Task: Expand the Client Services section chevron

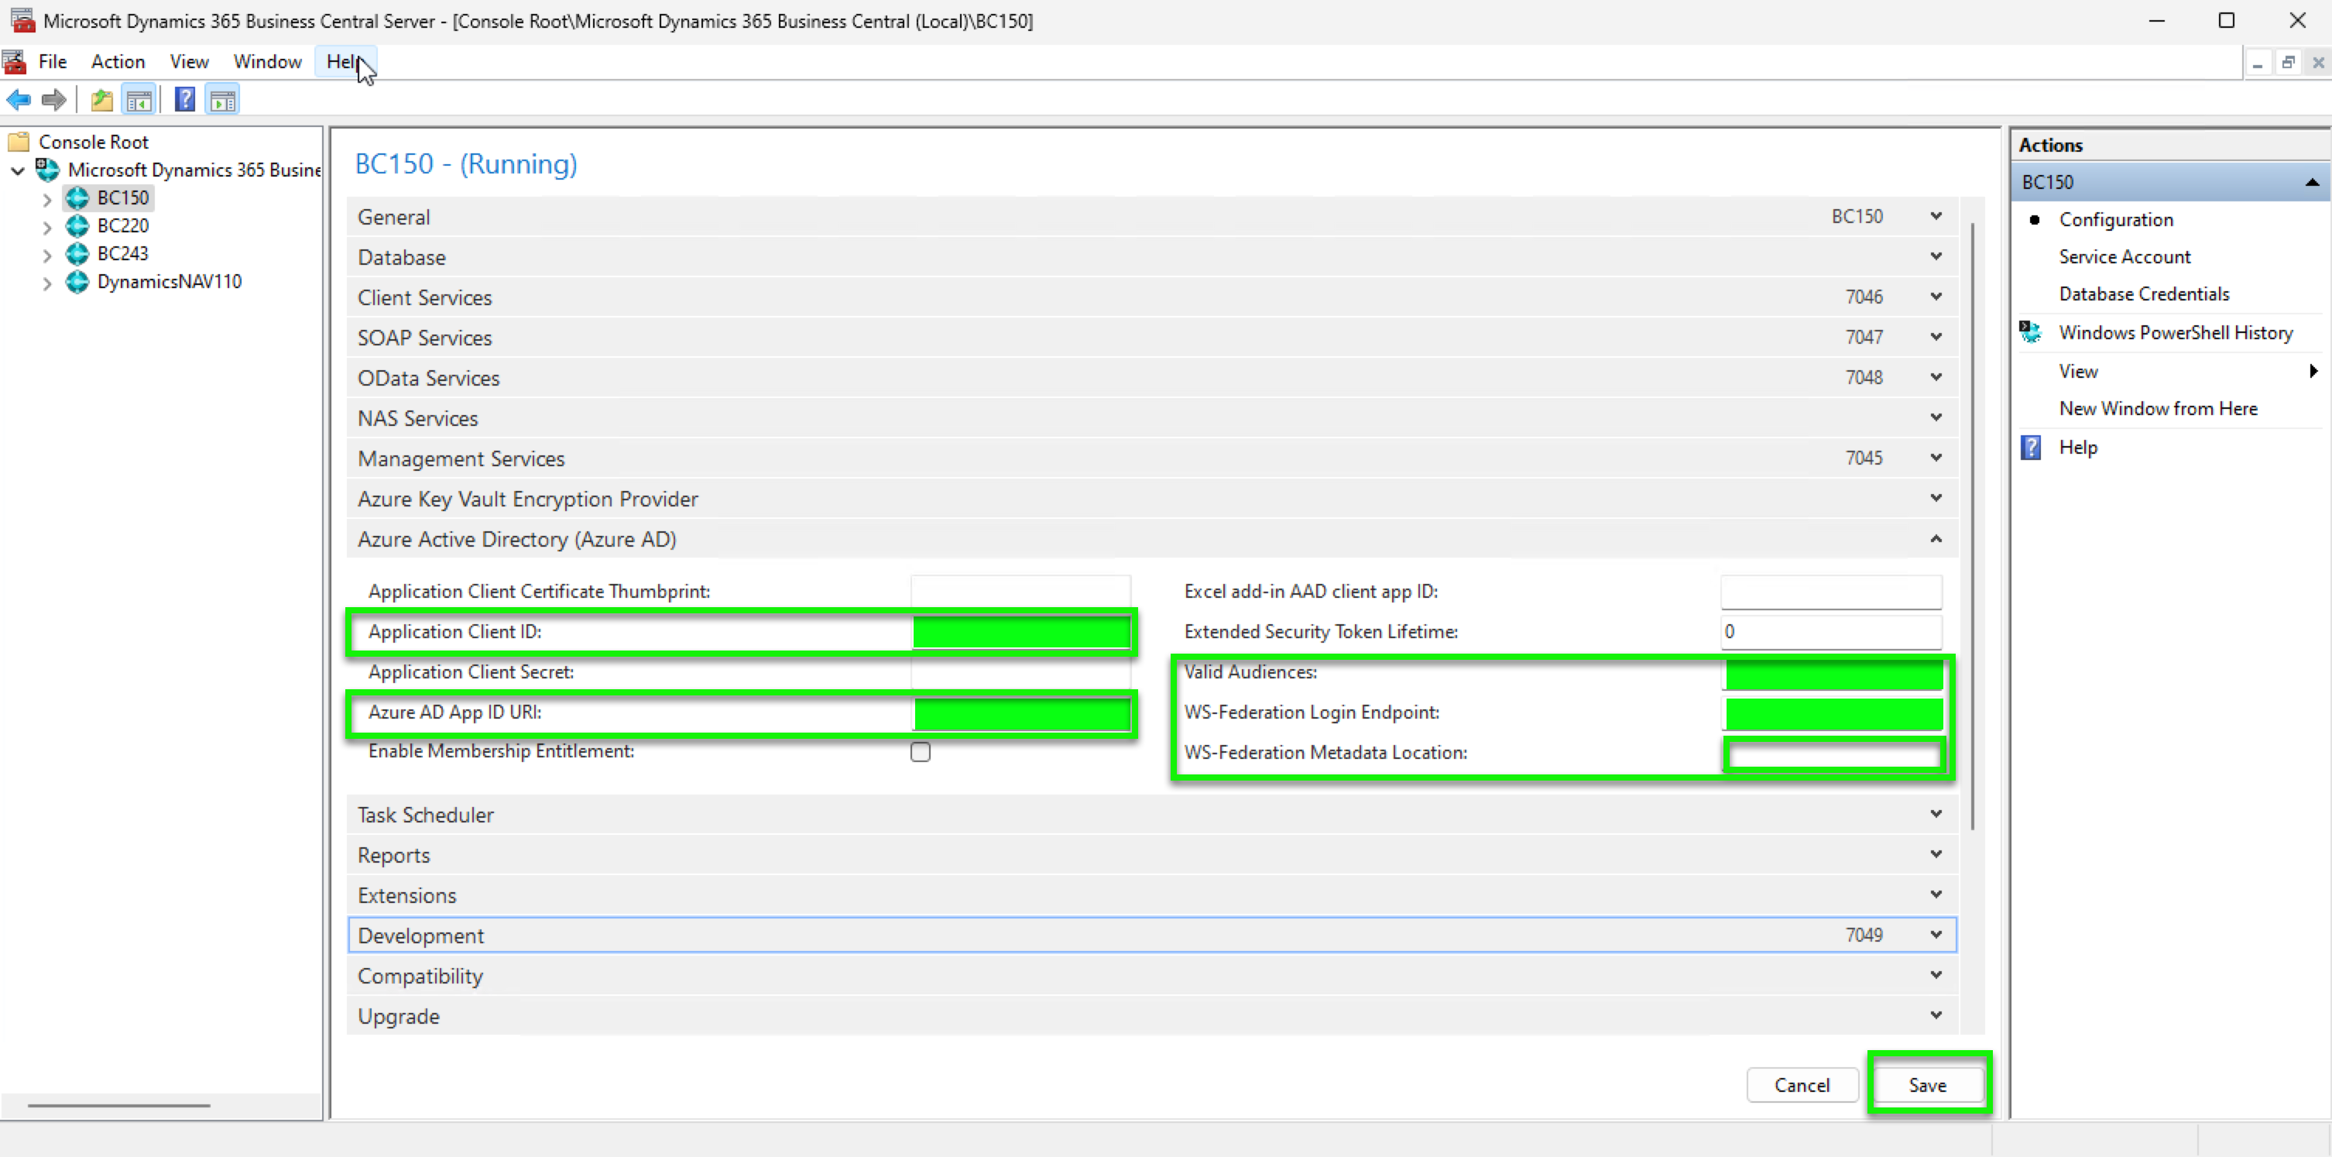Action: coord(1936,297)
